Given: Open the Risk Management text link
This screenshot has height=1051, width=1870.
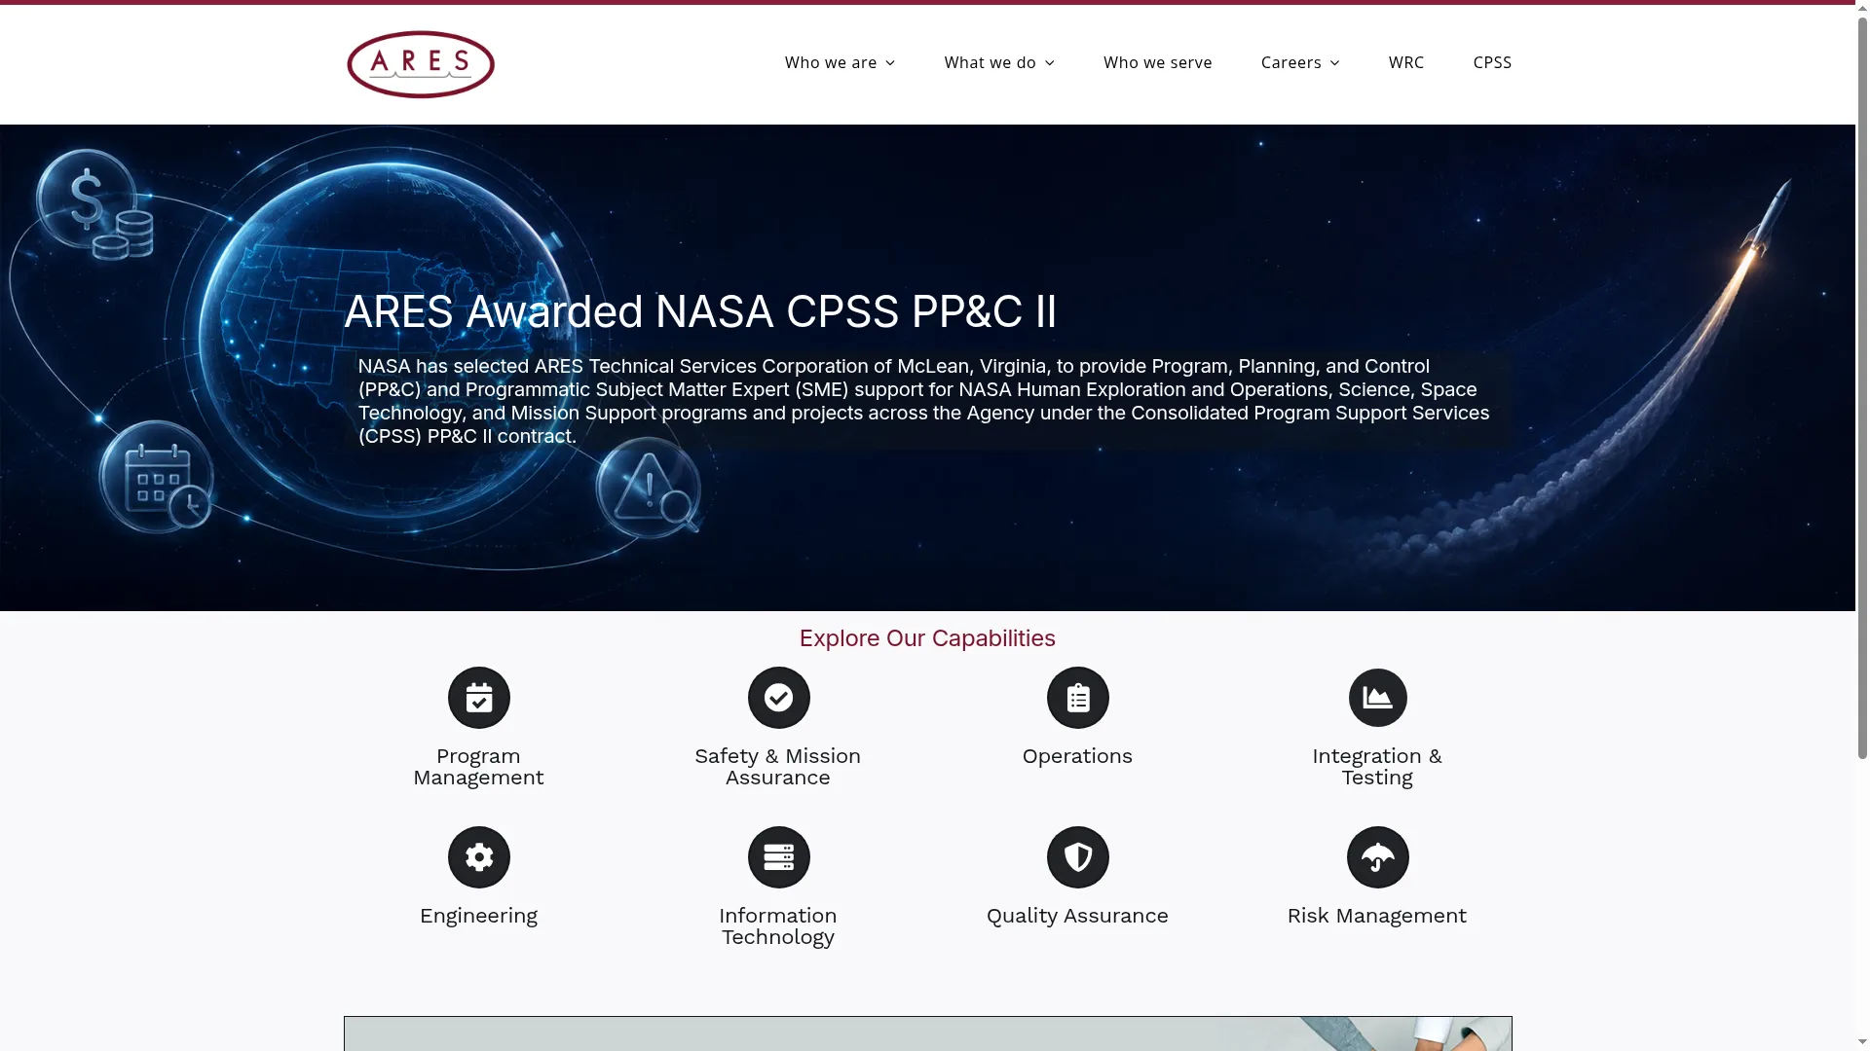Looking at the screenshot, I should 1376,916.
